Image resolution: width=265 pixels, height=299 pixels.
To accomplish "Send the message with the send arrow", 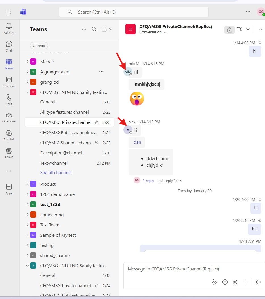I will point(258,282).
